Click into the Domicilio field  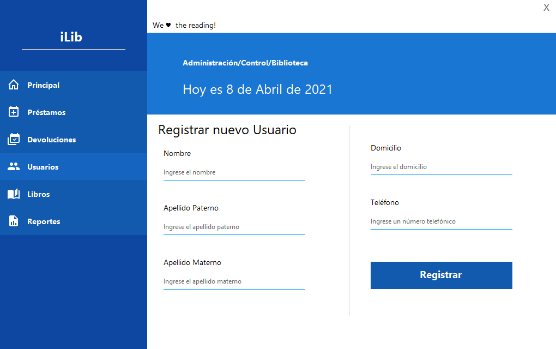(441, 167)
